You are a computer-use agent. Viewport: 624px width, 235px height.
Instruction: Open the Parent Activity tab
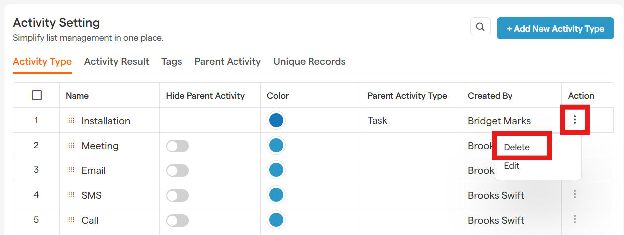coord(228,62)
